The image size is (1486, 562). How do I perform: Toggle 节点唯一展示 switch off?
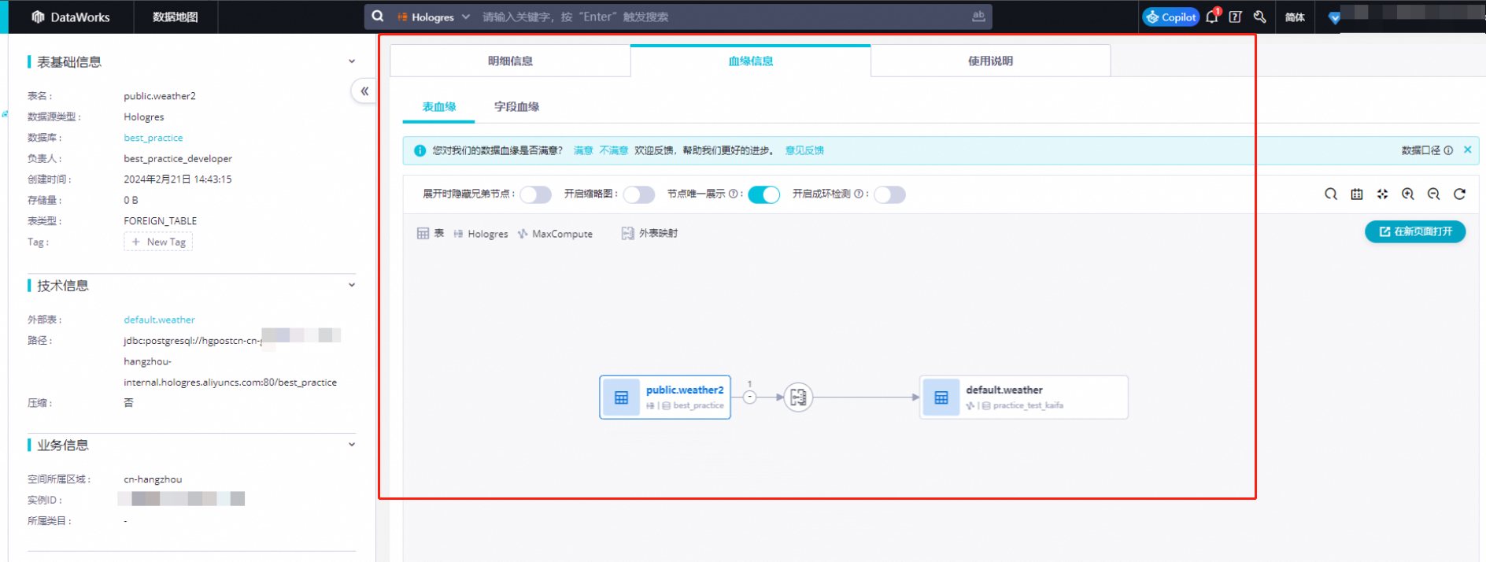(763, 194)
